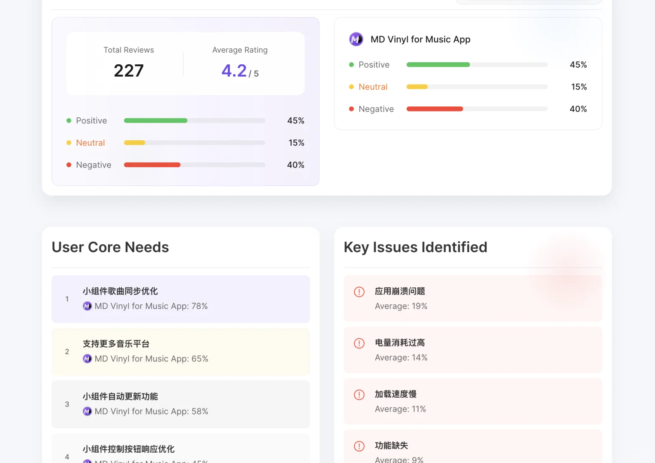The image size is (655, 463).
Task: Select the need titled 小组件歌曲同步优化
Action: pos(181,299)
